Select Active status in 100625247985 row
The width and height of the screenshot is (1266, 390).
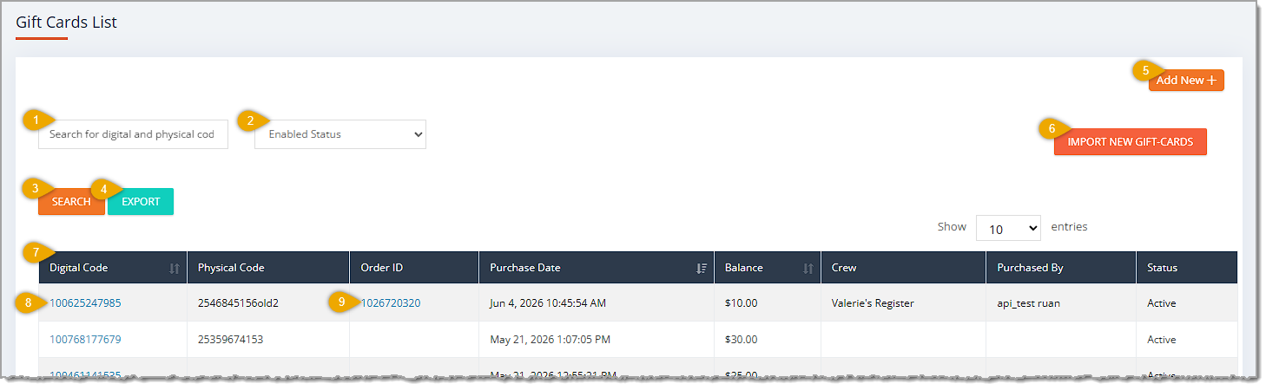(1187, 303)
